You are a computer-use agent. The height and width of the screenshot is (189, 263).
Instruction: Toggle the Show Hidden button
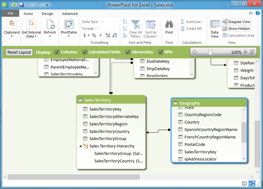[236, 29]
